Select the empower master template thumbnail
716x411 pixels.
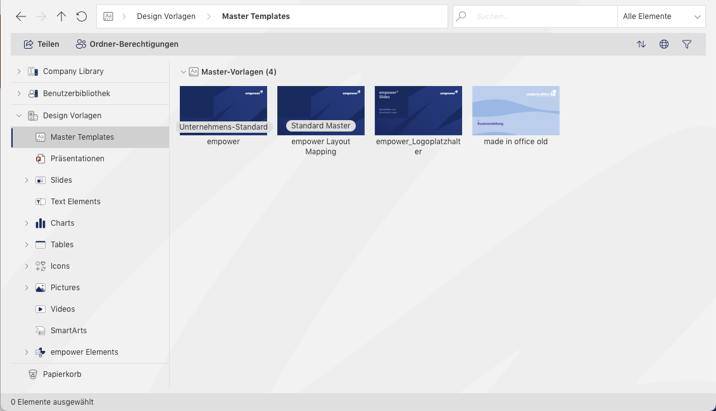pyautogui.click(x=223, y=111)
